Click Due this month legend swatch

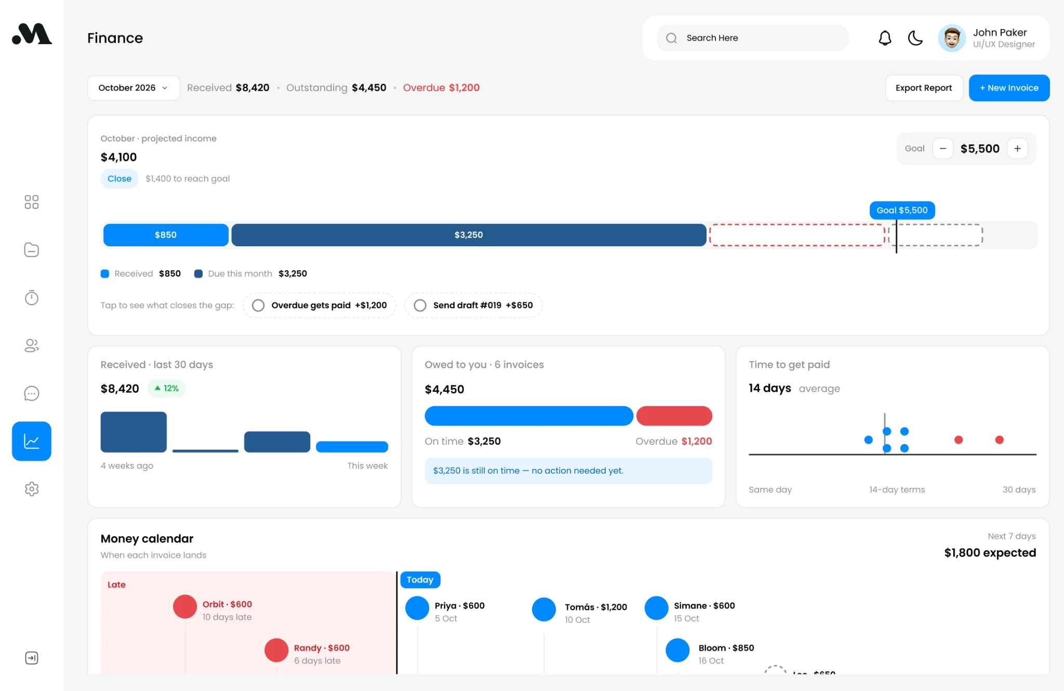click(x=198, y=274)
